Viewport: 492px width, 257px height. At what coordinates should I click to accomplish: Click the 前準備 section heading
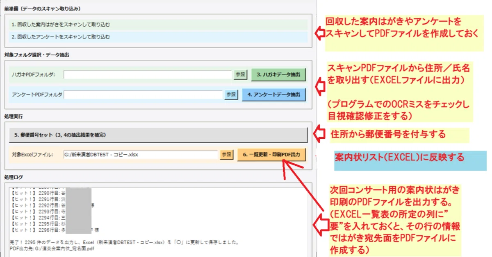(43, 9)
